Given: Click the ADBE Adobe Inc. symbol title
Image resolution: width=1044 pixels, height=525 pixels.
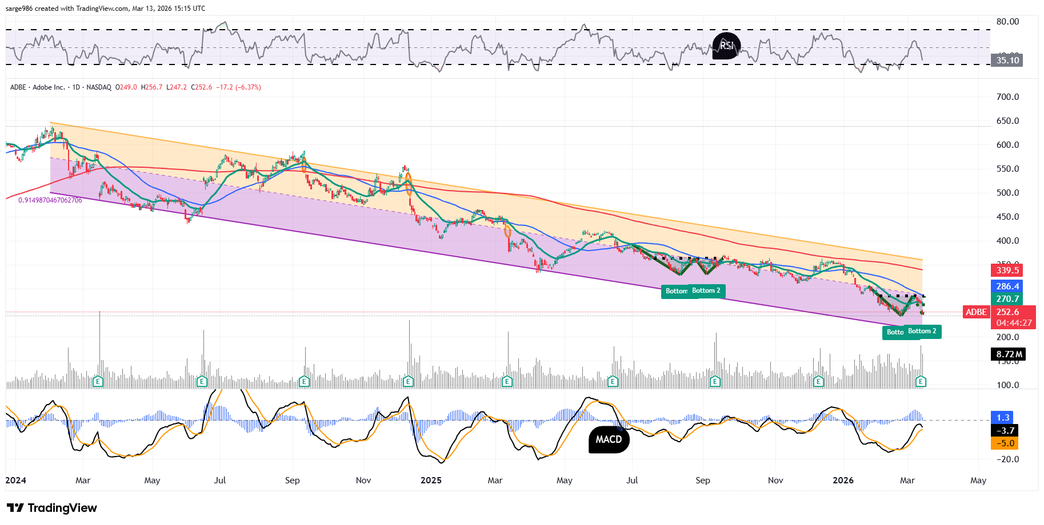Looking at the screenshot, I should tap(38, 87).
